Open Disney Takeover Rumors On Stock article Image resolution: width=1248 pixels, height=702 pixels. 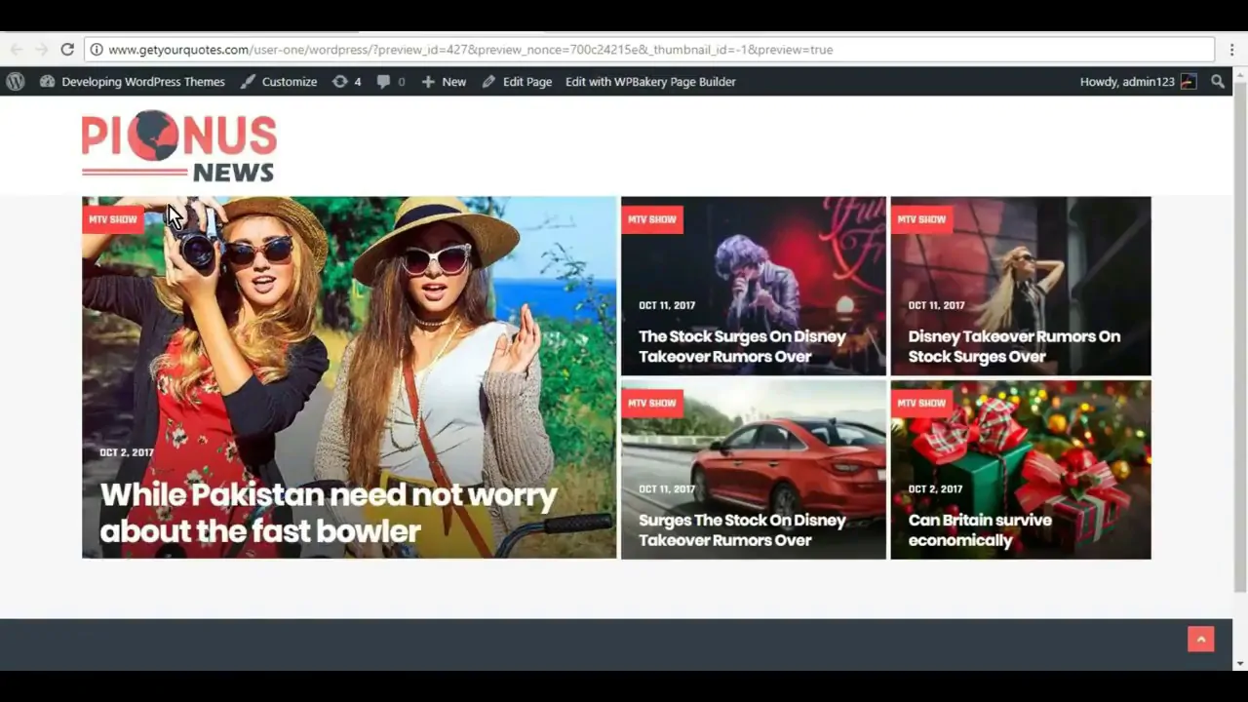pos(1014,346)
